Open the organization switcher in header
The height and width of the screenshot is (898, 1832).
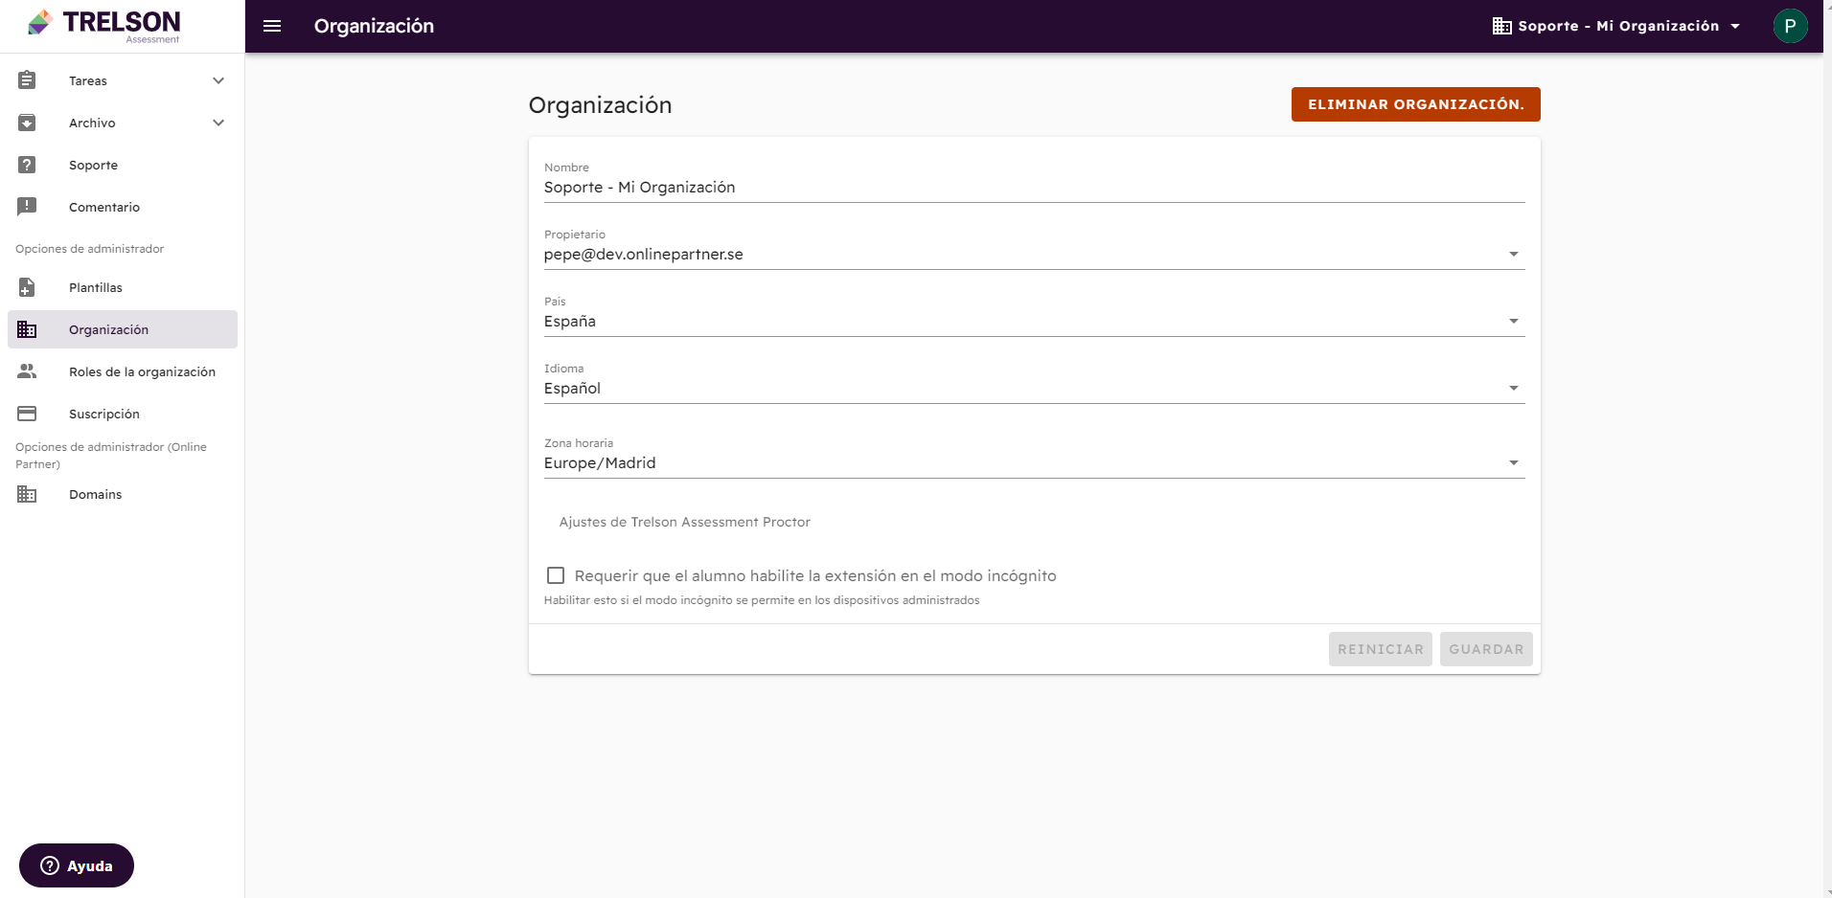(x=1616, y=26)
